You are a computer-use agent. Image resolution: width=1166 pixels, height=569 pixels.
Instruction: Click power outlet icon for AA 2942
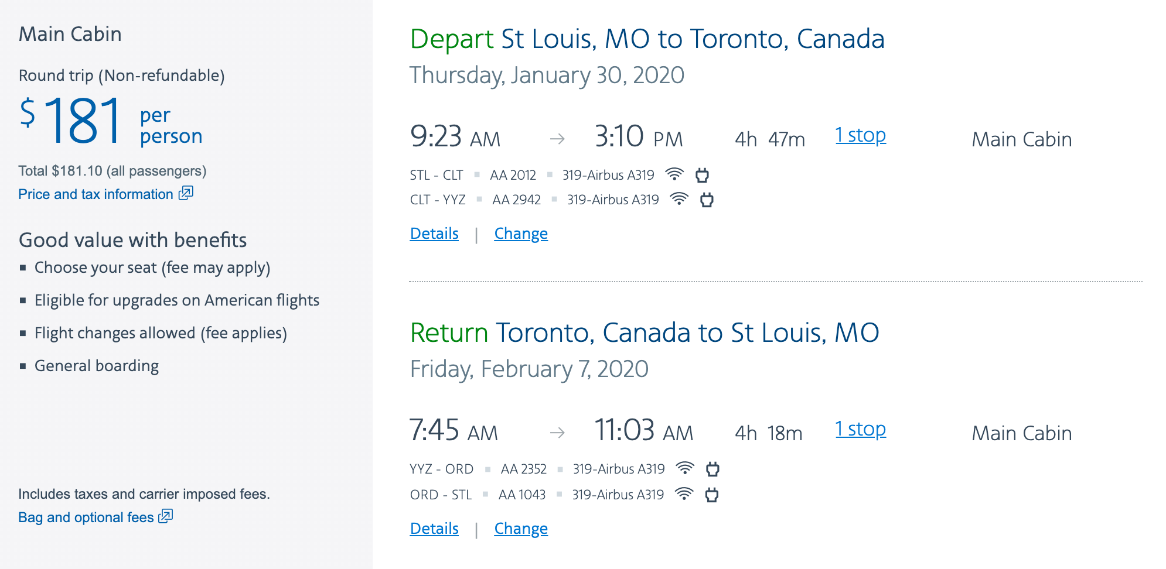pos(707,200)
